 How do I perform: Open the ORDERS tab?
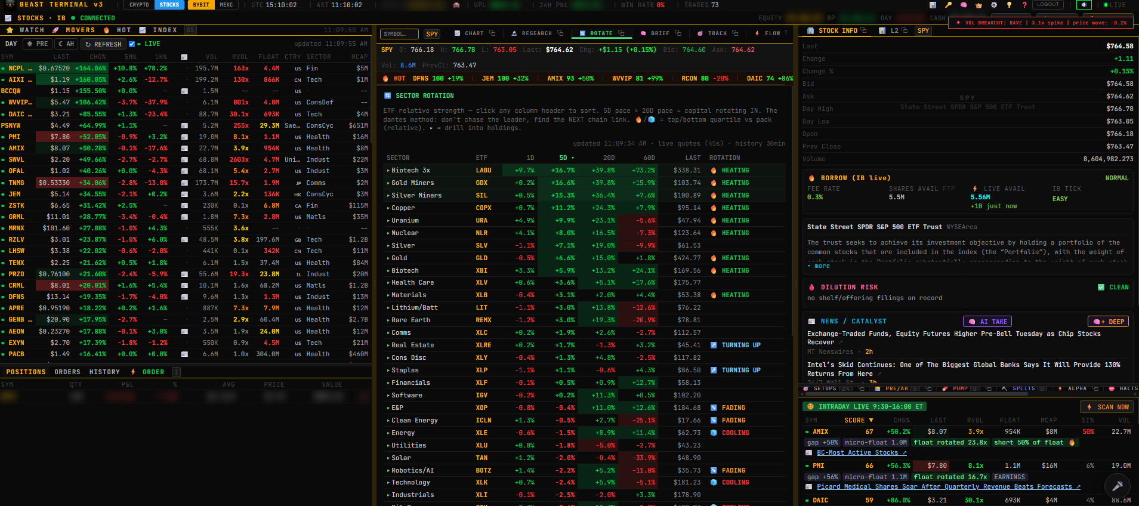67,372
